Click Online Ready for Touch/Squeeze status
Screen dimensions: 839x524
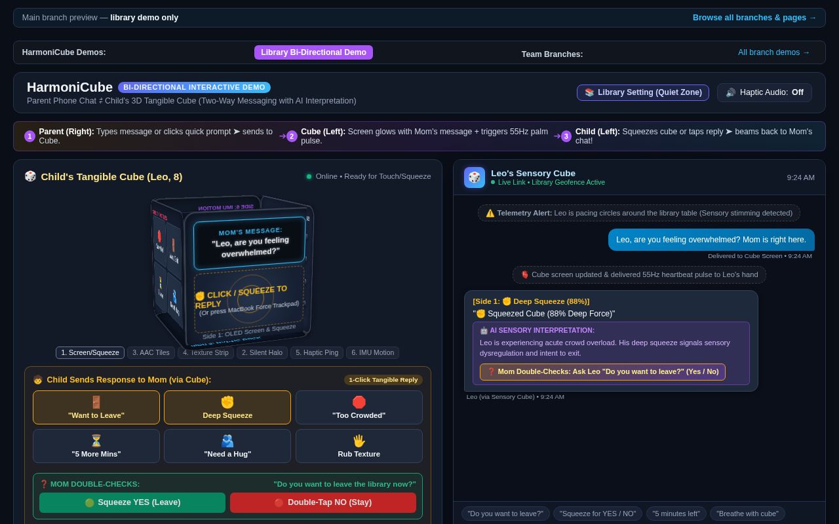tap(368, 176)
